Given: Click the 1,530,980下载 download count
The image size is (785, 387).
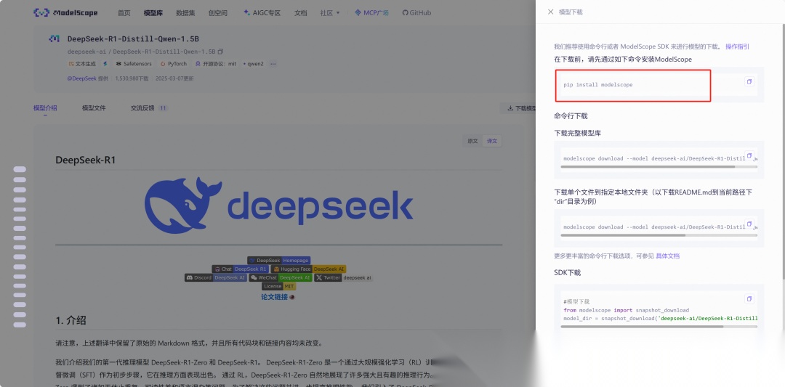Looking at the screenshot, I should [x=132, y=78].
